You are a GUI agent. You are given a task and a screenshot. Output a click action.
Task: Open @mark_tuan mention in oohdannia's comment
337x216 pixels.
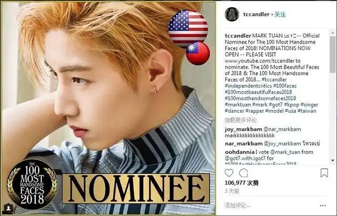point(285,152)
